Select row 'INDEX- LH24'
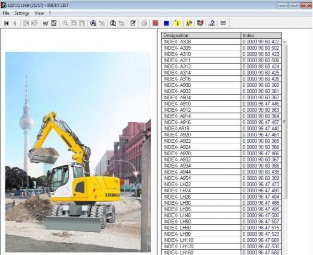The height and width of the screenshot is (255, 313). pos(221,190)
